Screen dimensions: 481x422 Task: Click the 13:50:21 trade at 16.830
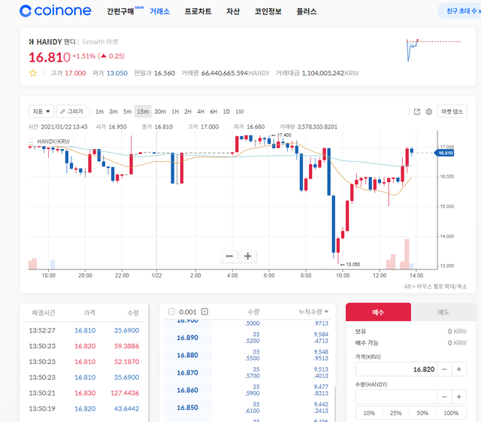point(84,393)
